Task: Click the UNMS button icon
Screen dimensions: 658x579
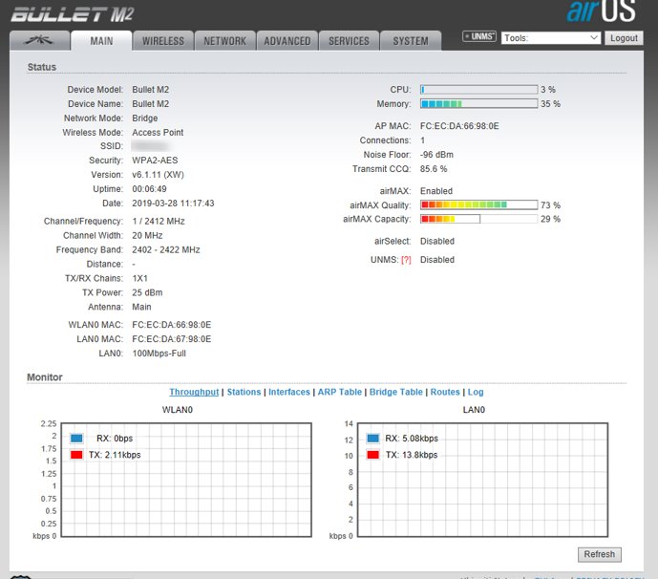Action: click(x=478, y=36)
